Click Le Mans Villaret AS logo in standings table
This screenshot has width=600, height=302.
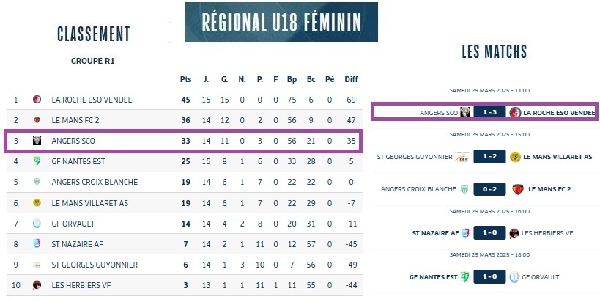[x=37, y=202]
